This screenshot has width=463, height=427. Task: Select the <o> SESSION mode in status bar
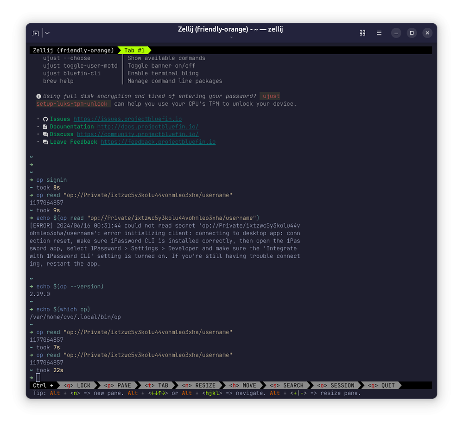click(336, 385)
